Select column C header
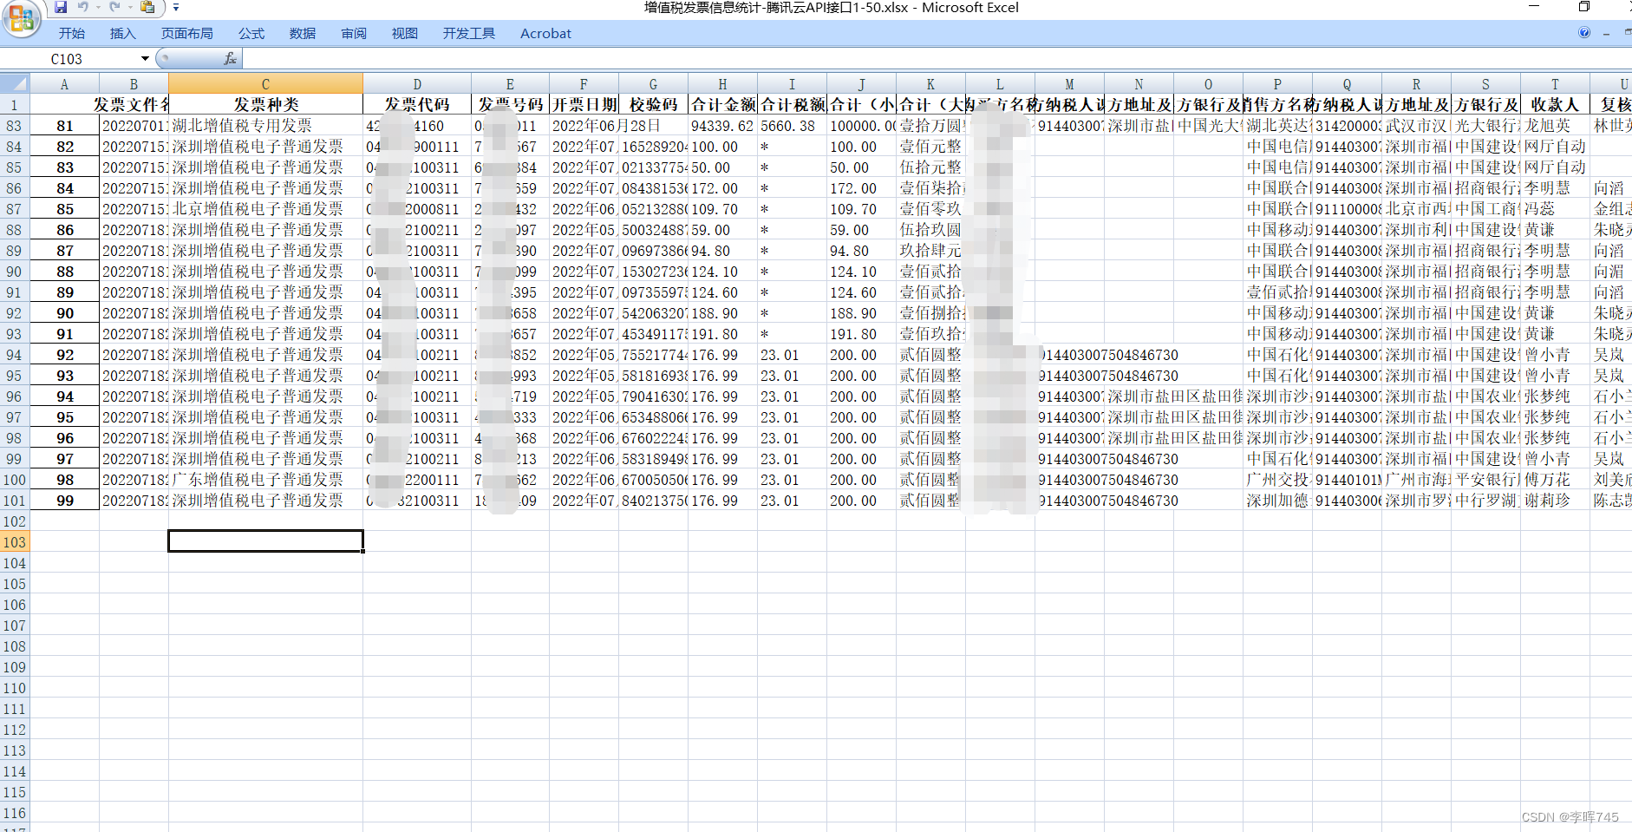1632x832 pixels. pyautogui.click(x=265, y=84)
